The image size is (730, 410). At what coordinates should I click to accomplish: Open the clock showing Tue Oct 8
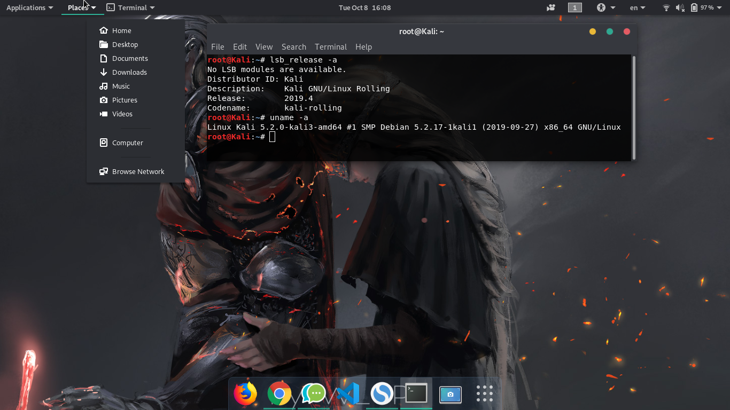(365, 7)
